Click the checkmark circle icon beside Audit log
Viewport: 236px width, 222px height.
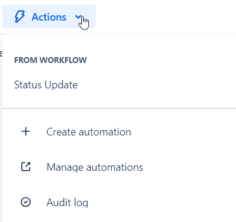[26, 202]
